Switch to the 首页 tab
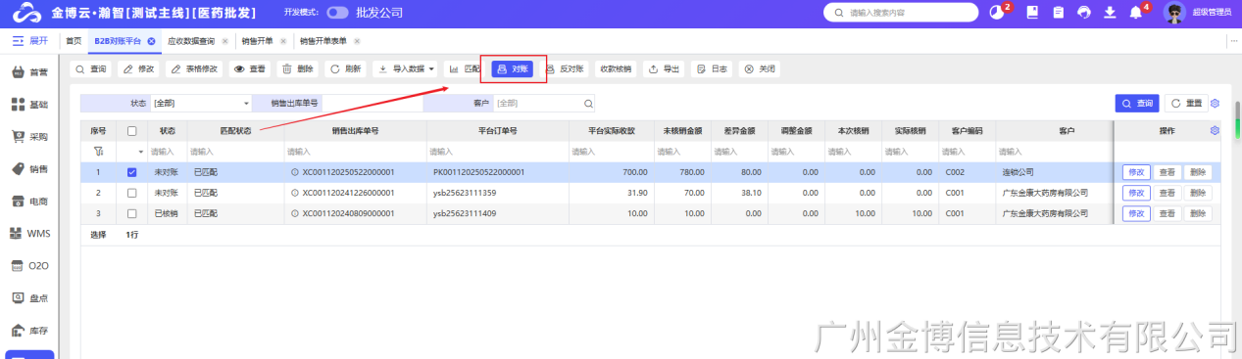 [x=74, y=40]
